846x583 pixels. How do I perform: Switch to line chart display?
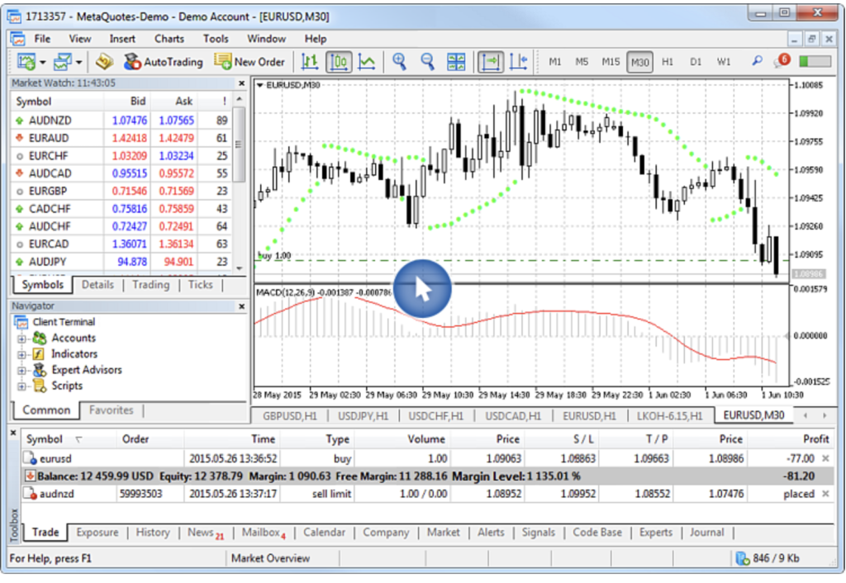pos(366,62)
